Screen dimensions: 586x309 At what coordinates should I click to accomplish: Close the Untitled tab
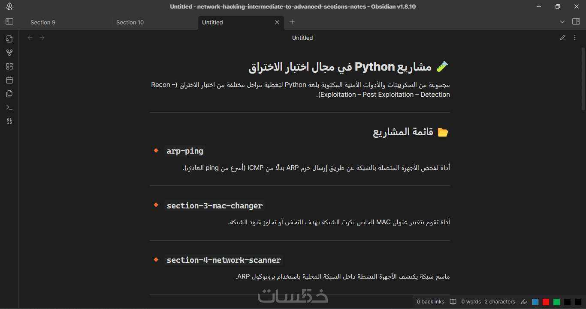277,22
